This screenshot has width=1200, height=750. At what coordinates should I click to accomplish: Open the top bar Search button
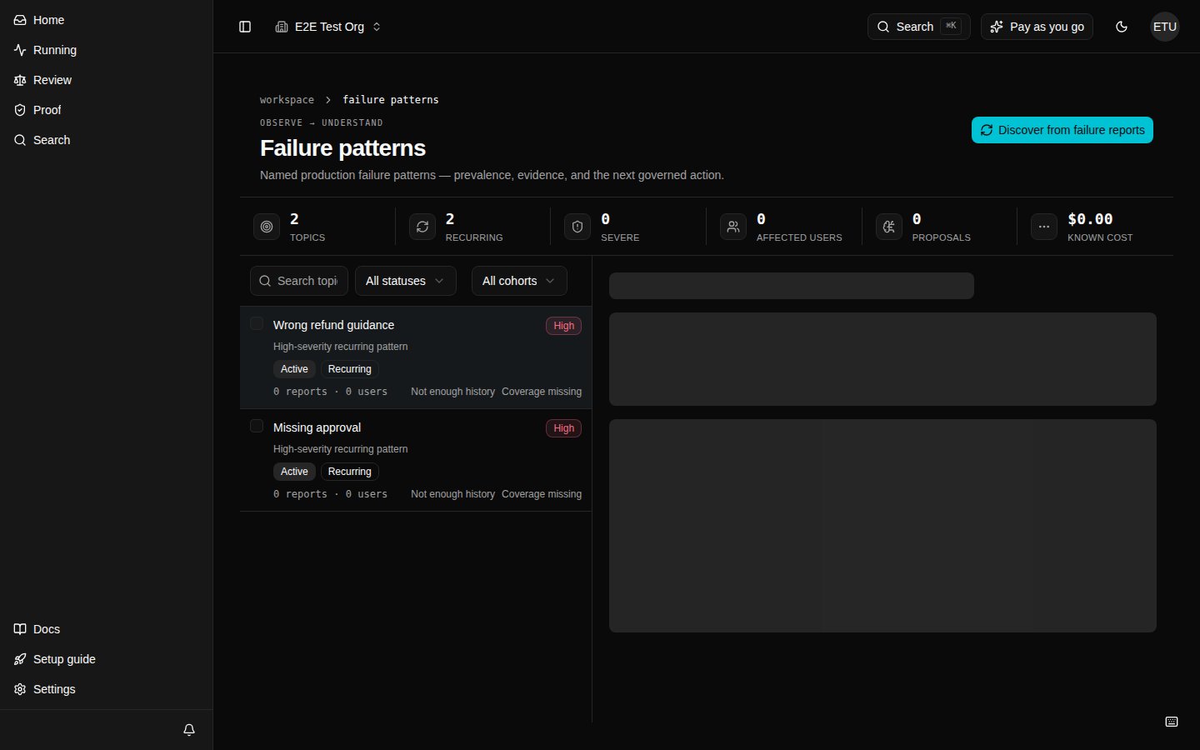(918, 27)
